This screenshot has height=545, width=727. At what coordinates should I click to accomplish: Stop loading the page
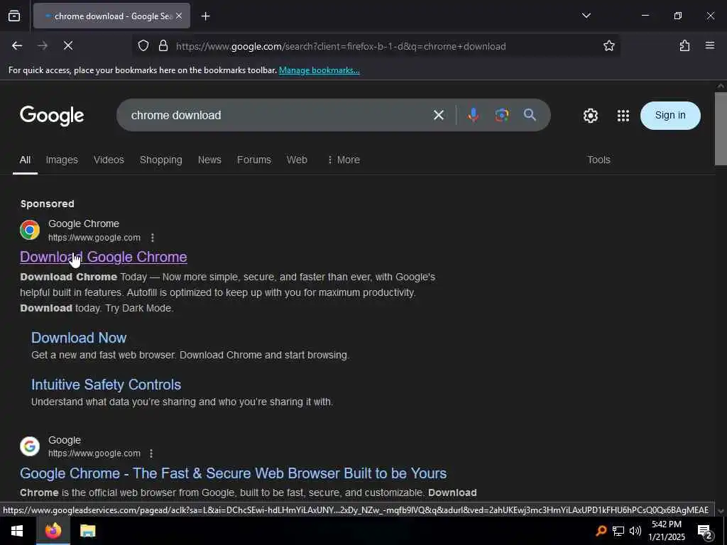tap(67, 46)
